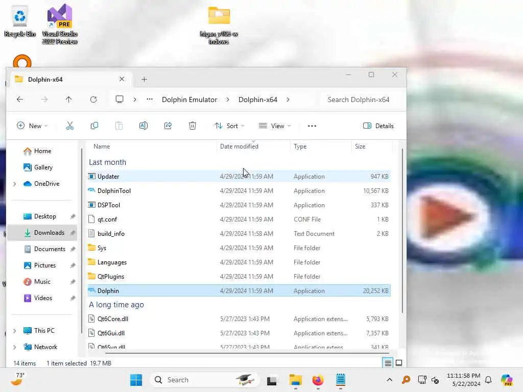The image size is (523, 392).
Task: Select Visual Studio 2022 Preview shortcut
Action: click(x=60, y=24)
